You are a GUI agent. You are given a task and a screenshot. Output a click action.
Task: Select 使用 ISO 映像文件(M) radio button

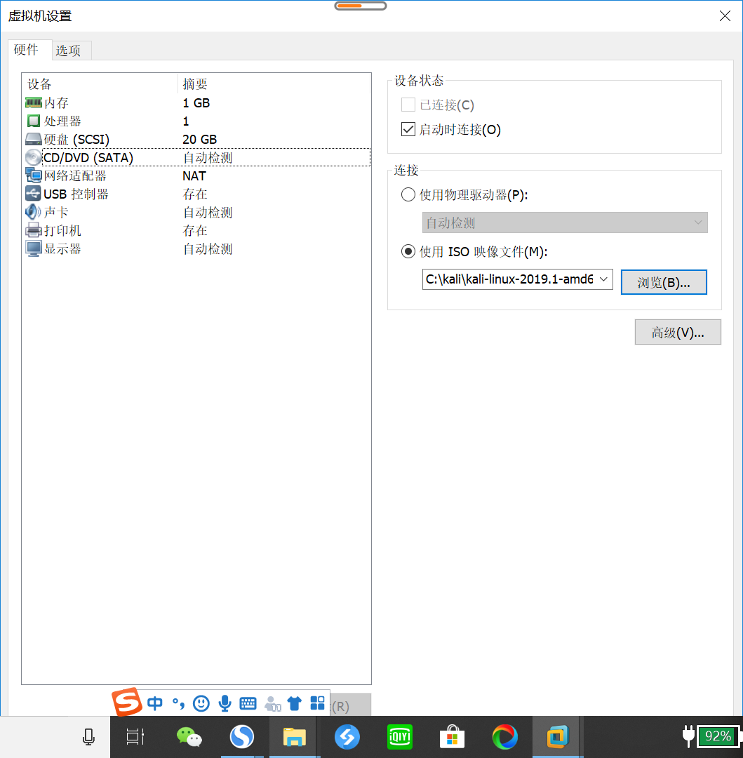(408, 251)
